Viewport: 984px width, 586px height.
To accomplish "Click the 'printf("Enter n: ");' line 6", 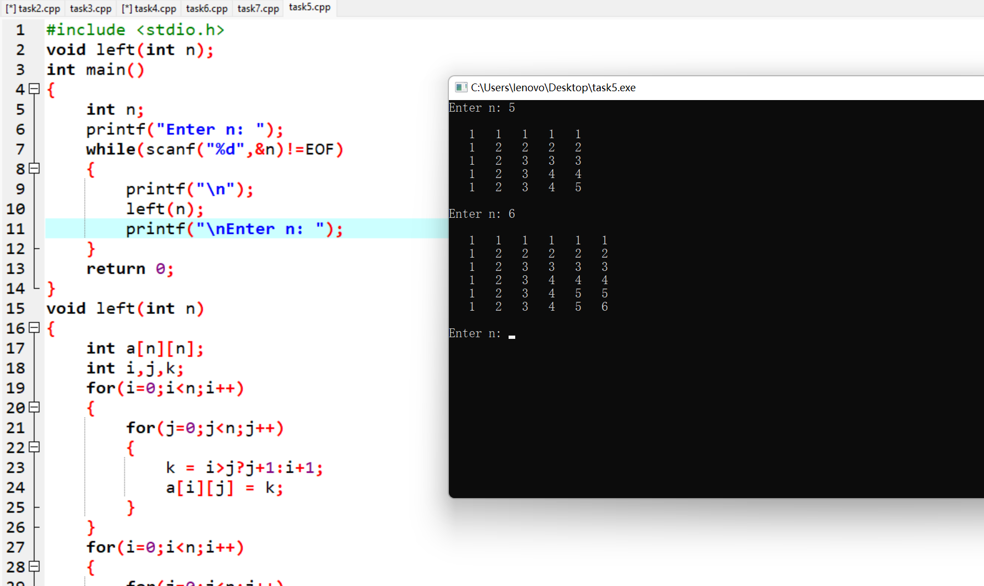I will (185, 129).
